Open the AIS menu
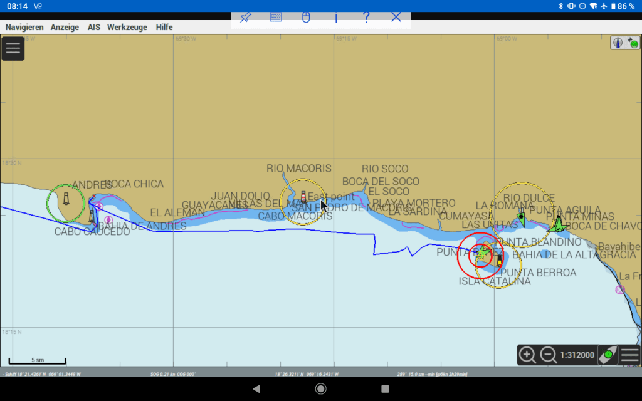 [x=93, y=28]
